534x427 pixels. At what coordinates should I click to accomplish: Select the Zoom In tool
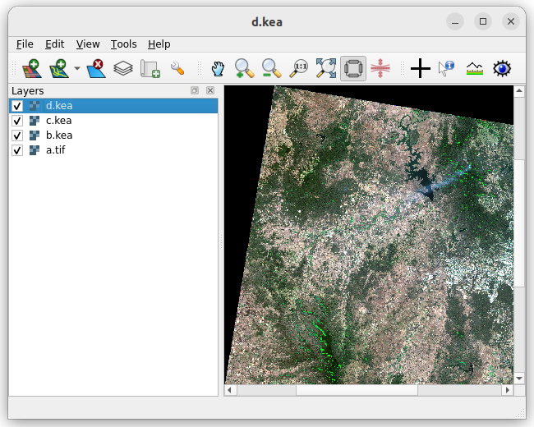point(244,68)
